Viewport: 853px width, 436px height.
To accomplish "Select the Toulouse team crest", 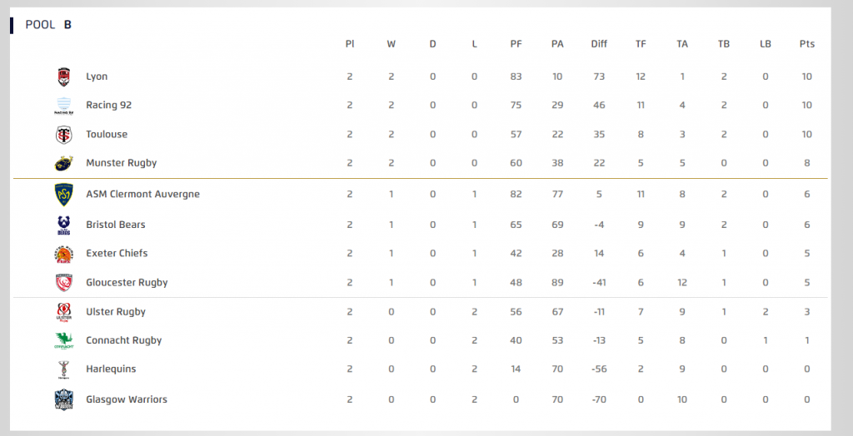I will click(x=63, y=134).
